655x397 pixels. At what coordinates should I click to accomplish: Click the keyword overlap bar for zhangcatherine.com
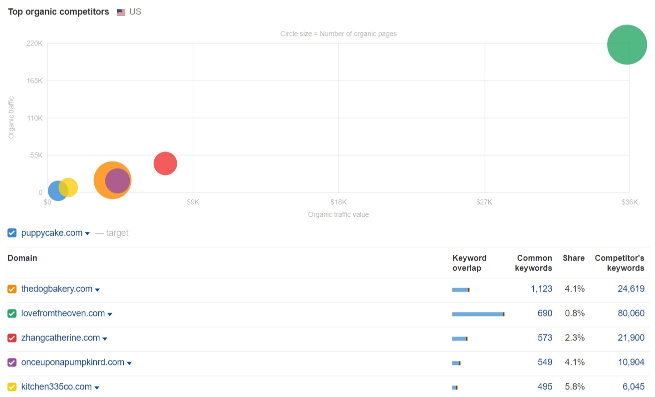(x=460, y=339)
